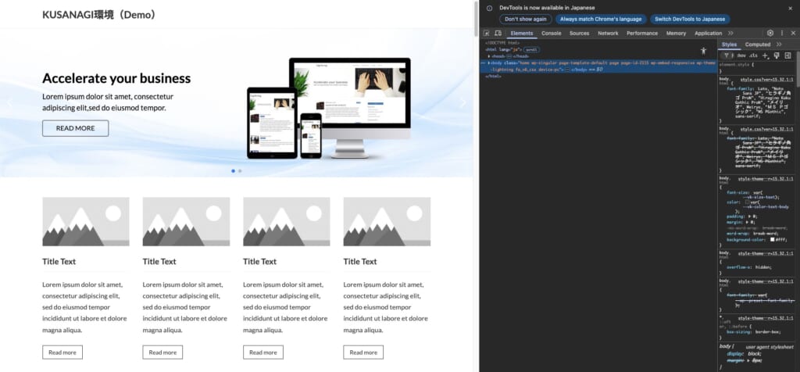The height and width of the screenshot is (372, 800).
Task: Toggle the device toolbar icon
Action: (x=498, y=34)
